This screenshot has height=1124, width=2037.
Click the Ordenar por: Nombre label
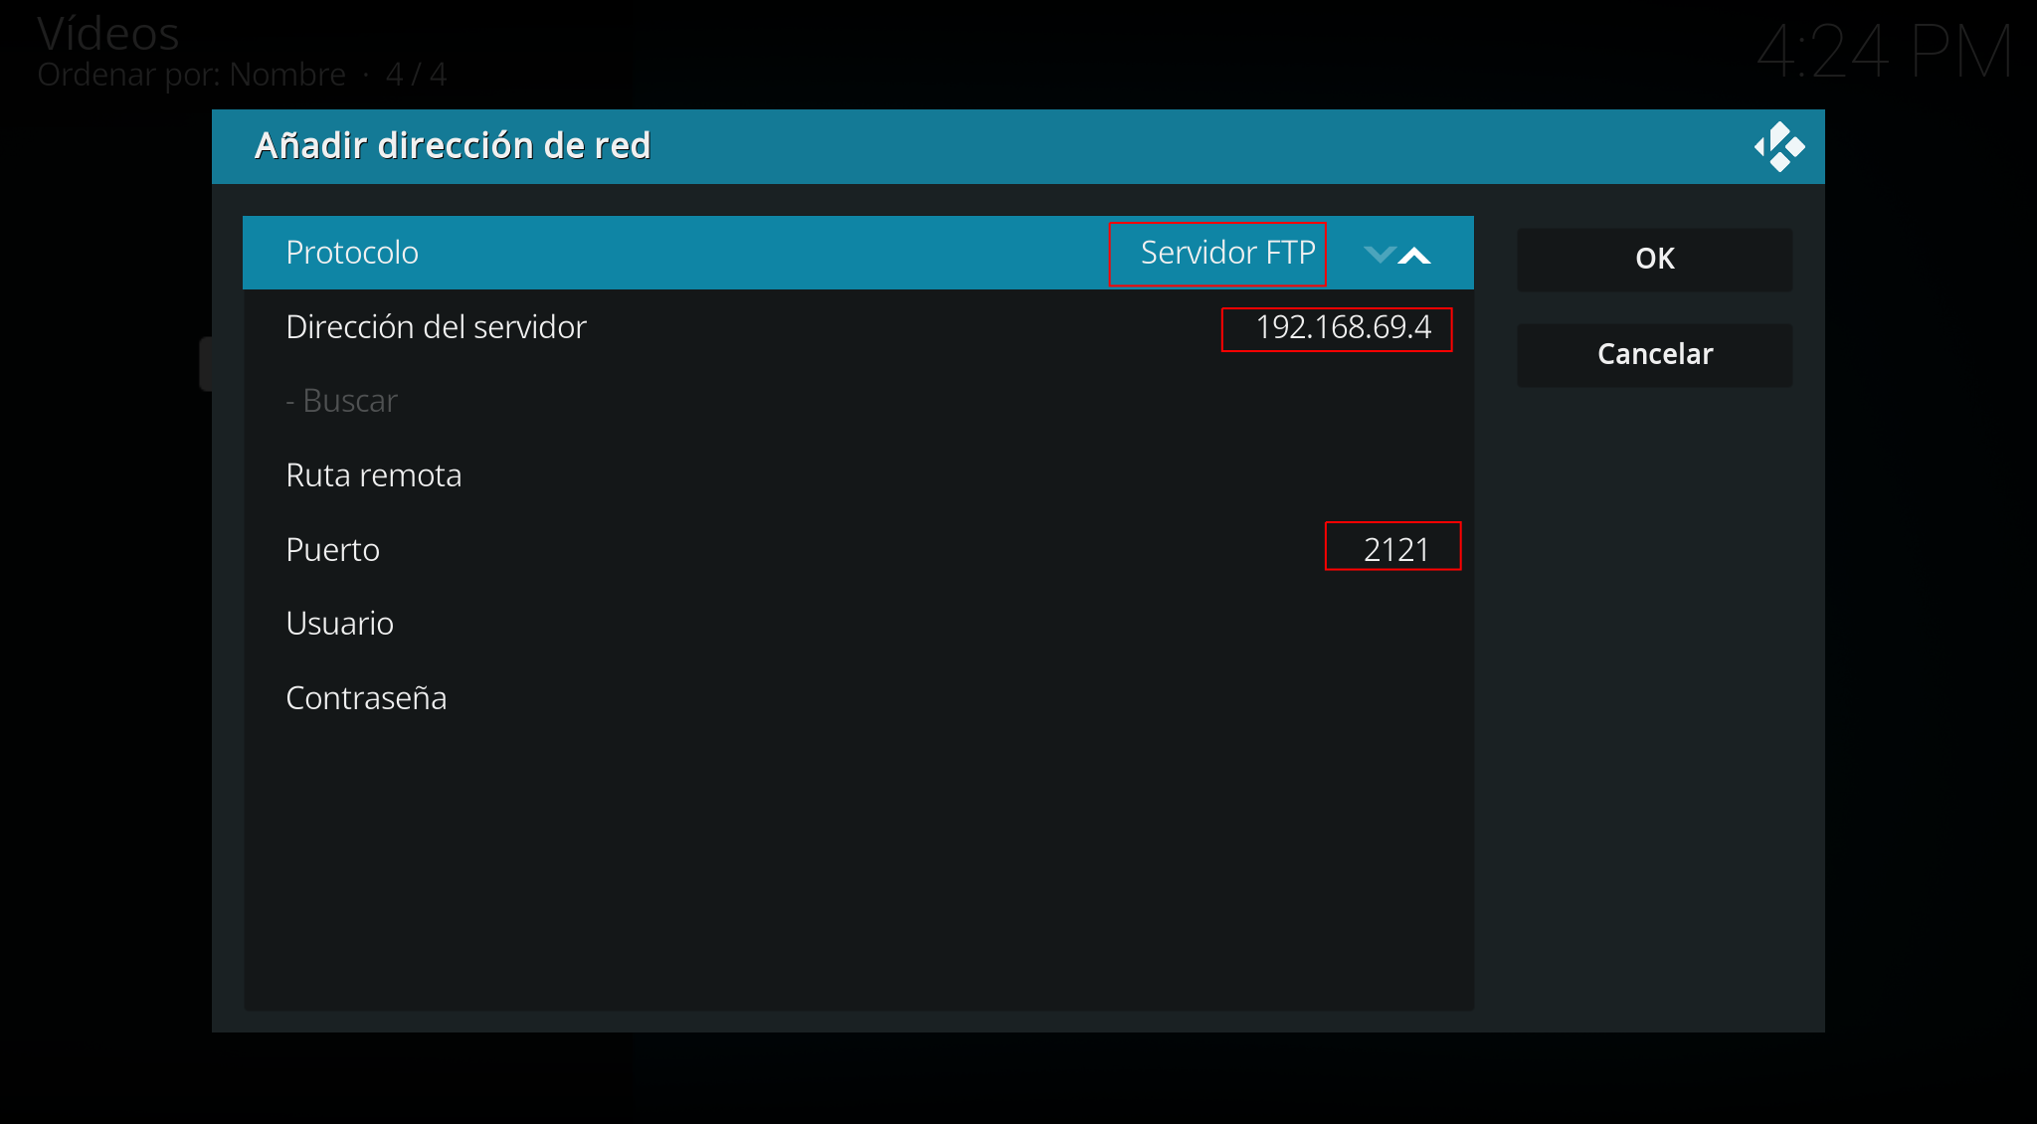(192, 75)
